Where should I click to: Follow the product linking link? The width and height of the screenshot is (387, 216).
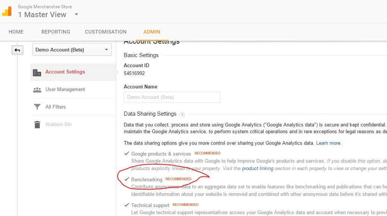pyautogui.click(x=257, y=169)
